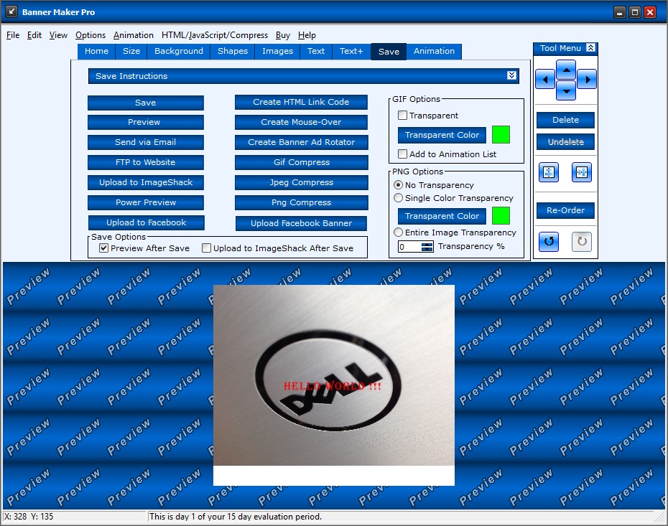The image size is (668, 526).
Task: Switch to the Animation tab
Action: click(x=434, y=51)
